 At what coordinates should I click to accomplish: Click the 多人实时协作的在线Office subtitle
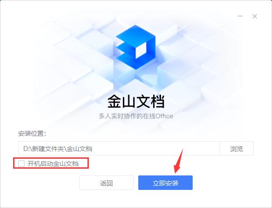[x=136, y=116]
